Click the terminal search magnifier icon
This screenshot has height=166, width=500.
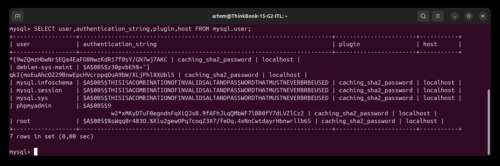click(x=423, y=16)
